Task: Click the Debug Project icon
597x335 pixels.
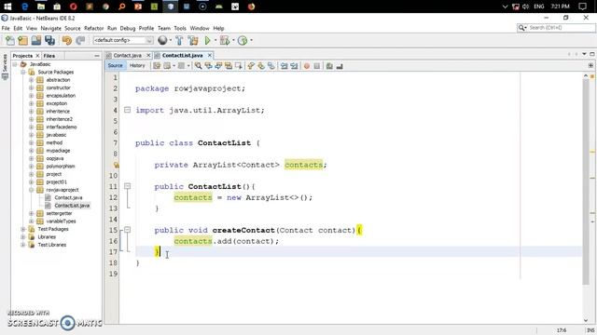Action: 225,40
